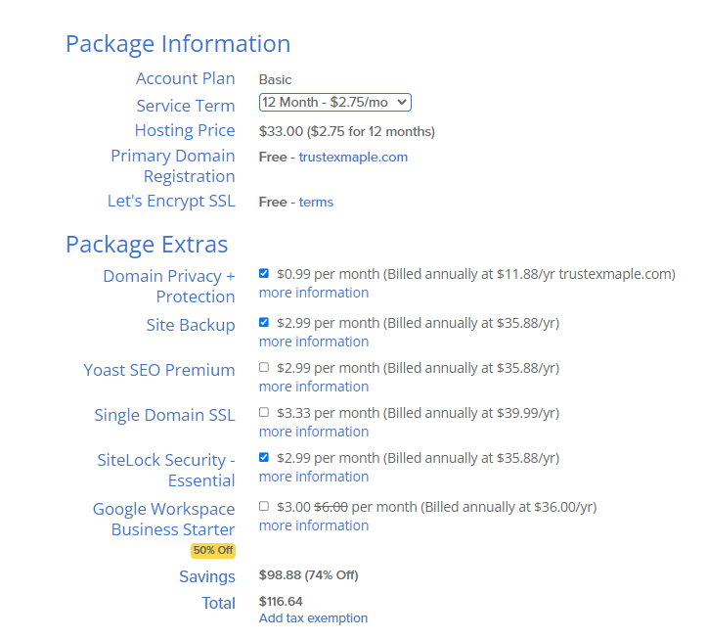Click the Package Information heading
707x639 pixels.
(x=178, y=44)
